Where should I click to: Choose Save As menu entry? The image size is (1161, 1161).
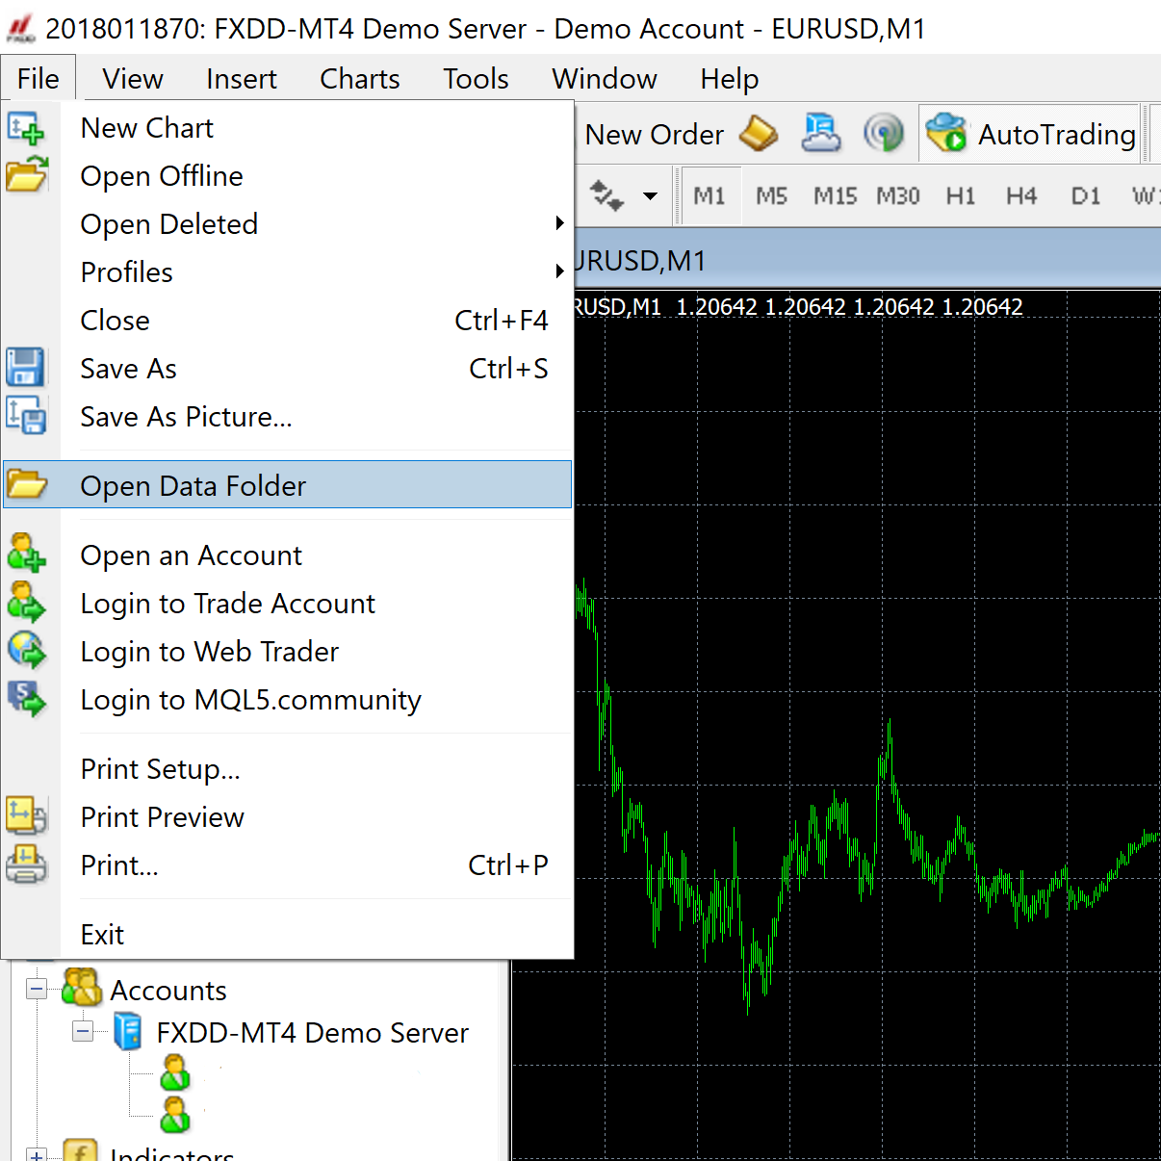pos(287,369)
